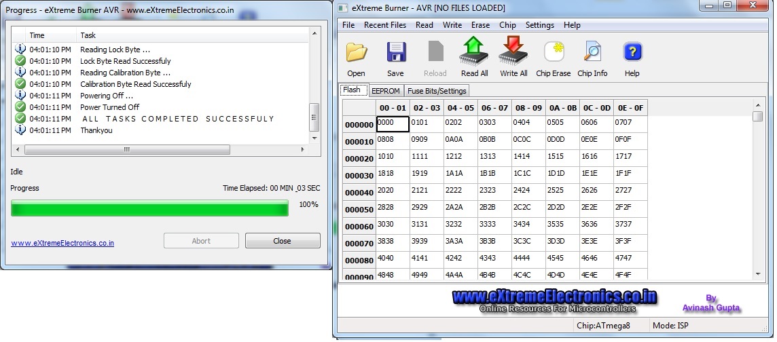Select hex cell 3636

pyautogui.click(x=596, y=226)
